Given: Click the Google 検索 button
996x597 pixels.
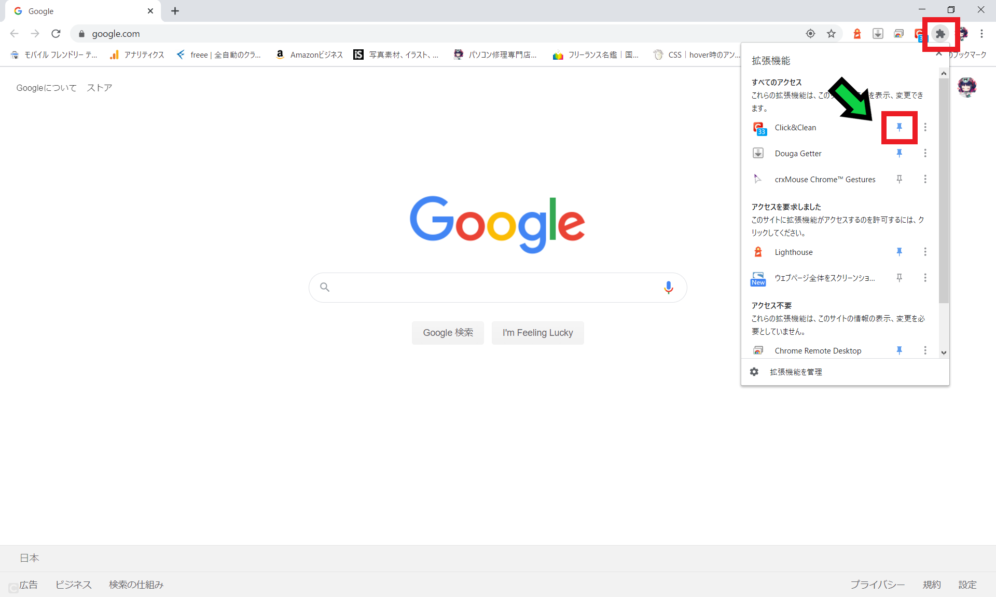Looking at the screenshot, I should click(x=448, y=333).
